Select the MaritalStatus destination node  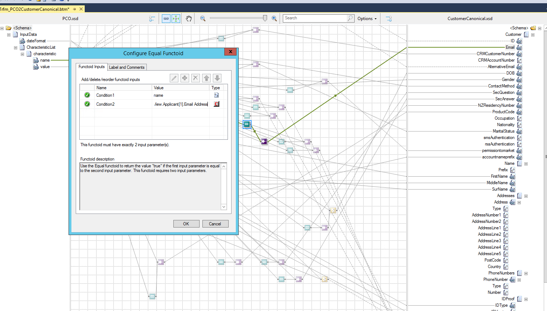504,131
